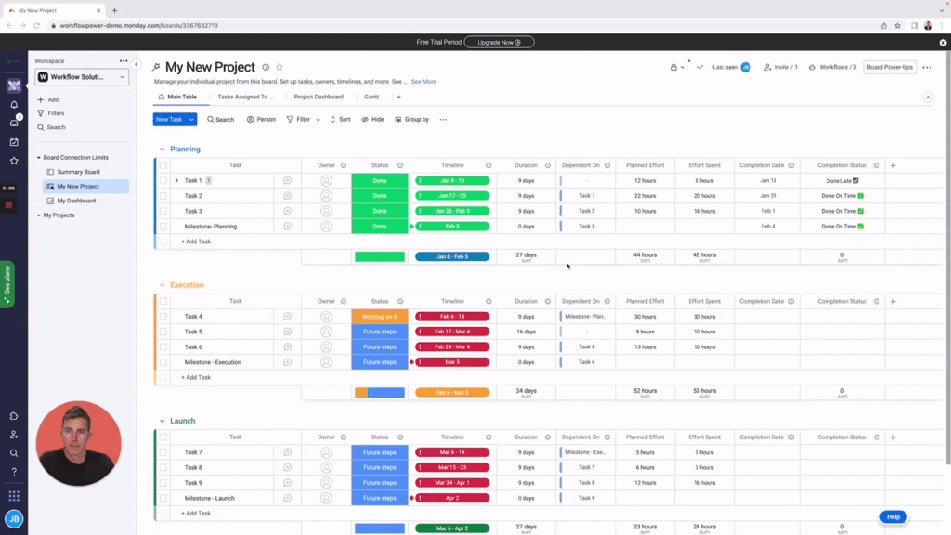Open toolbar more options ellipsis

tap(443, 120)
